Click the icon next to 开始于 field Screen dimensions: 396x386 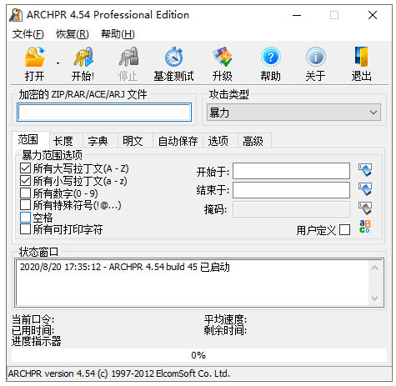pyautogui.click(x=365, y=170)
